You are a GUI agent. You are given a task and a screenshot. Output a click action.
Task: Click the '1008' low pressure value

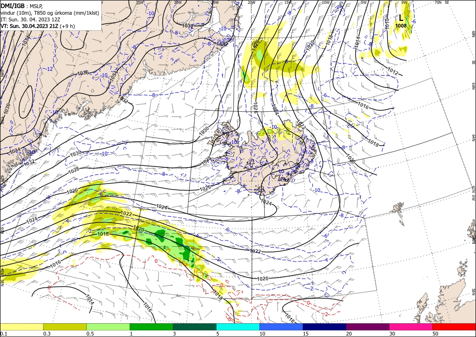[x=401, y=26]
